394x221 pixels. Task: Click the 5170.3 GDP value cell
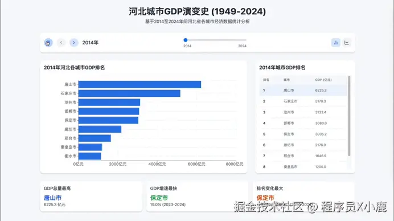tap(321, 101)
